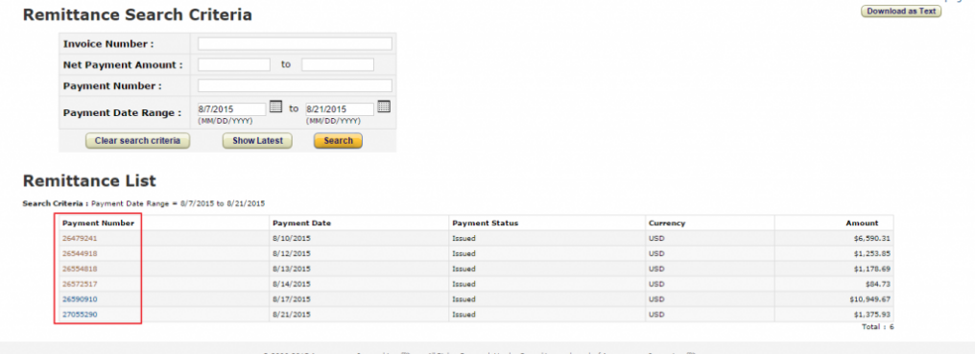Edit start date field showing 8/7/2015
Screen dimensions: 975x354
tap(231, 108)
